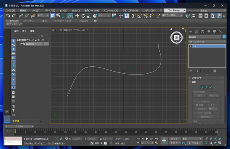Choose the Rectangular Selection Region icon
The width and height of the screenshot is (230, 149).
64,16
